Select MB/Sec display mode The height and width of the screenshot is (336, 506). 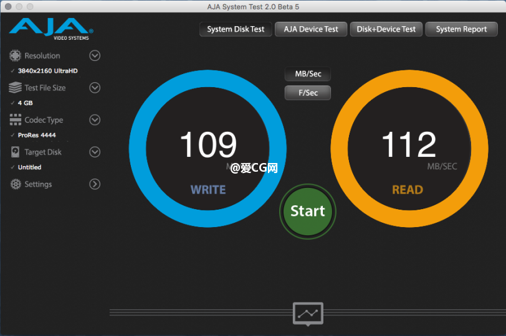coord(308,74)
